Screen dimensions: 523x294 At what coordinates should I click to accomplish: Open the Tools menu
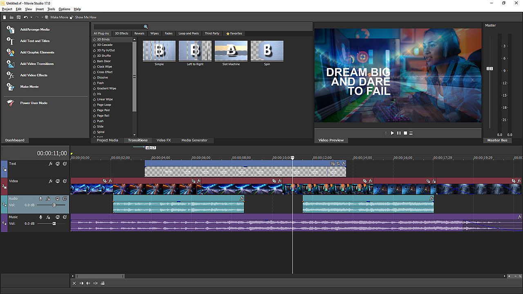[51, 9]
